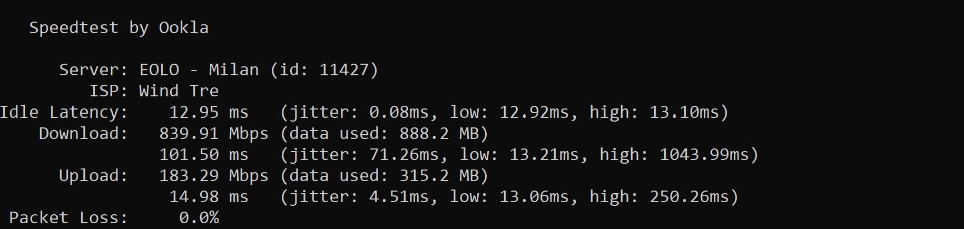Select the EOLO - Milan server name
964x229 pixels.
(x=199, y=69)
